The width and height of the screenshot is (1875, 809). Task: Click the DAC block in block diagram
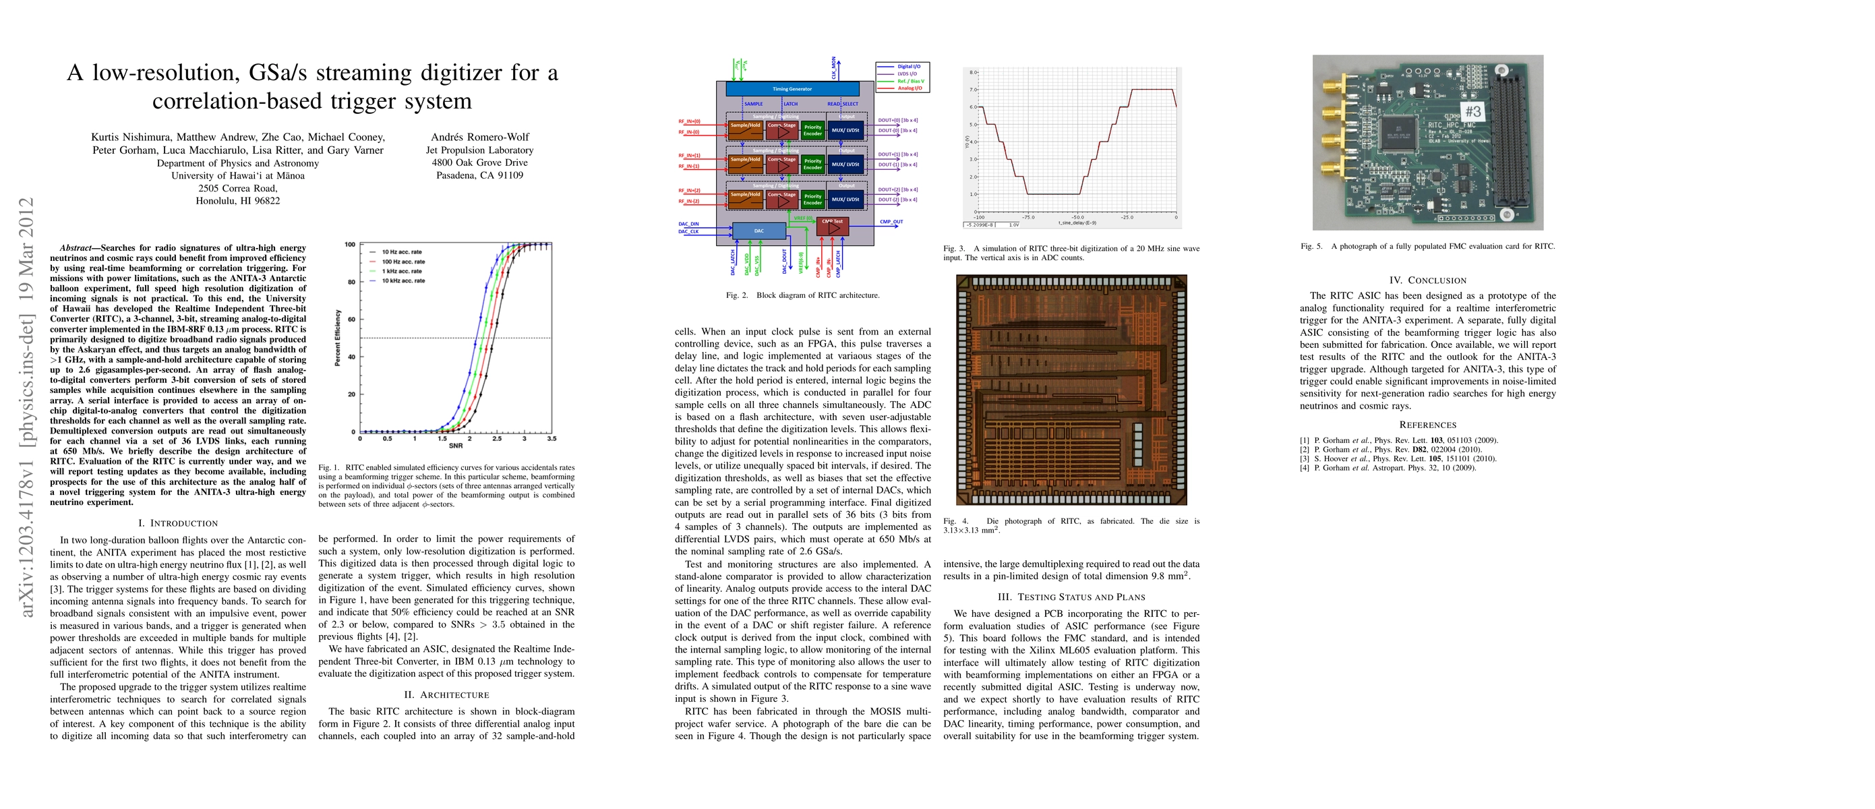click(x=758, y=231)
